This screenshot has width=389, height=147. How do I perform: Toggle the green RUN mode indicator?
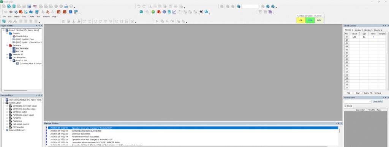pos(310,20)
